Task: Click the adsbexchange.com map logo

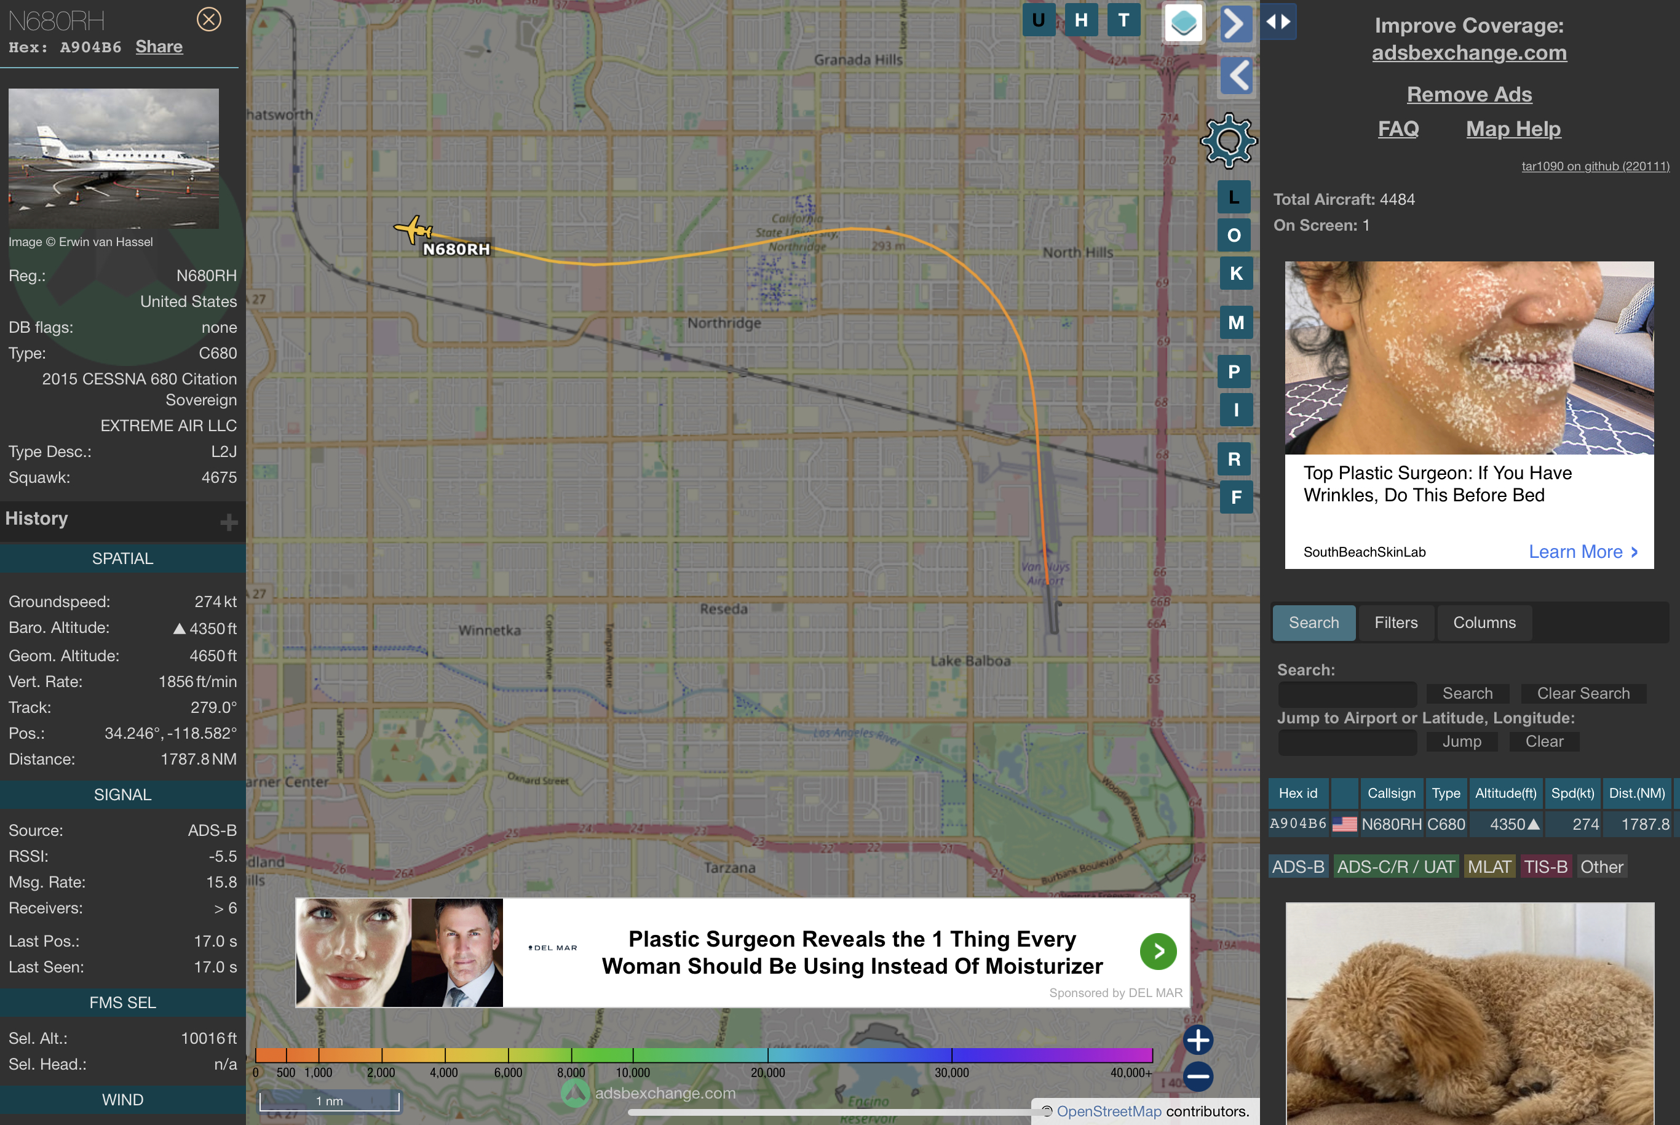Action: 649,1094
